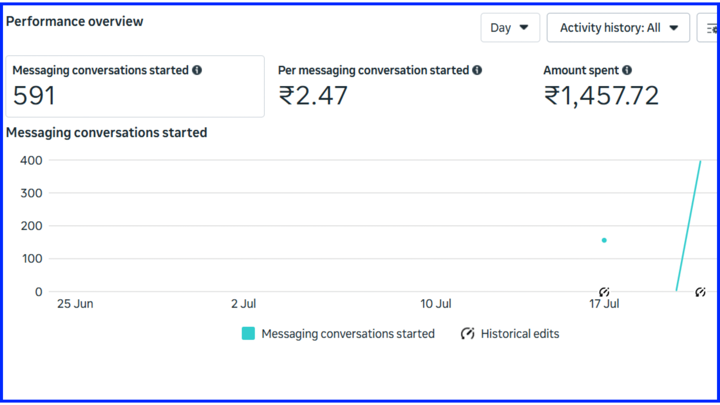
Task: Click the teal legend color swatch
Action: point(248,334)
